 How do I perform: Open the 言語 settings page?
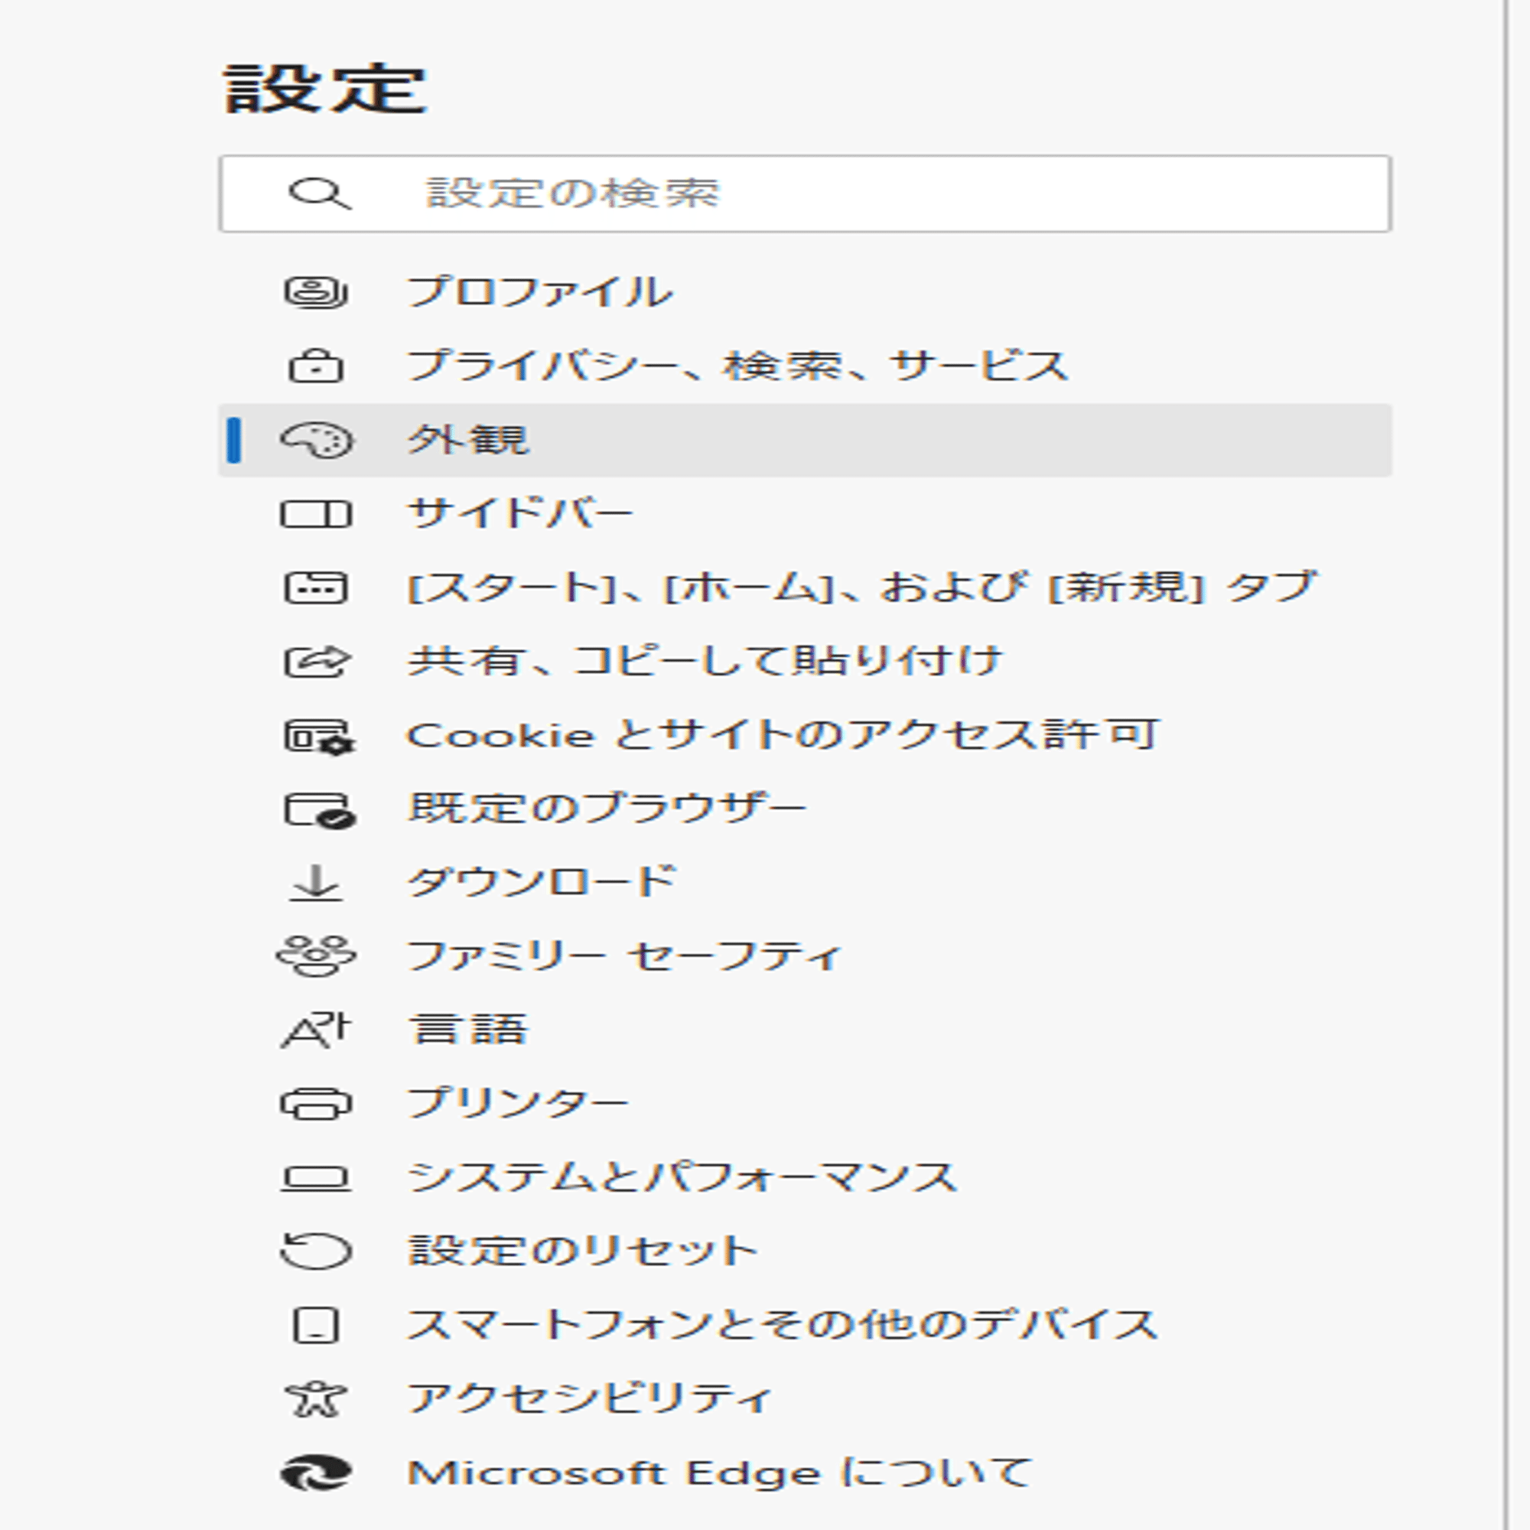click(467, 1030)
